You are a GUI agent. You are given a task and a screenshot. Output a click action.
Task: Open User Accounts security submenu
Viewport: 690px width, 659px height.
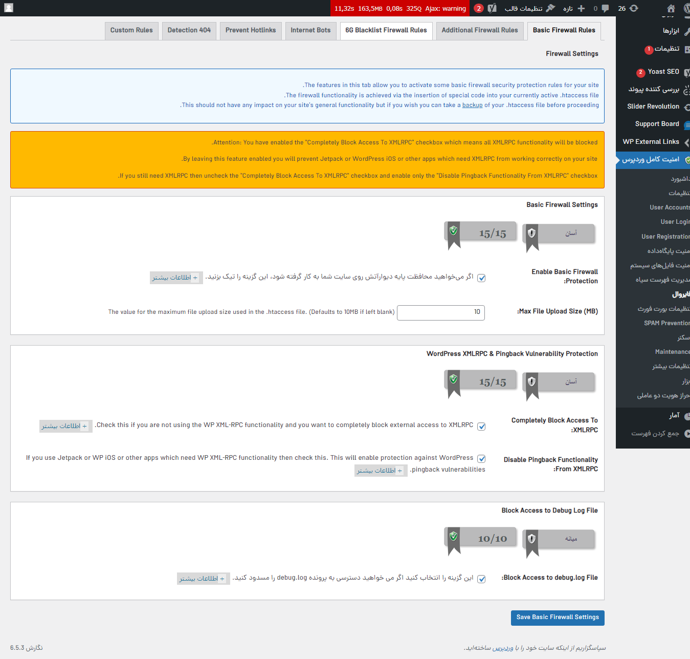click(670, 207)
